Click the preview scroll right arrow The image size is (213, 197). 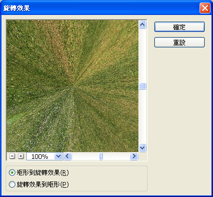pos(134,156)
